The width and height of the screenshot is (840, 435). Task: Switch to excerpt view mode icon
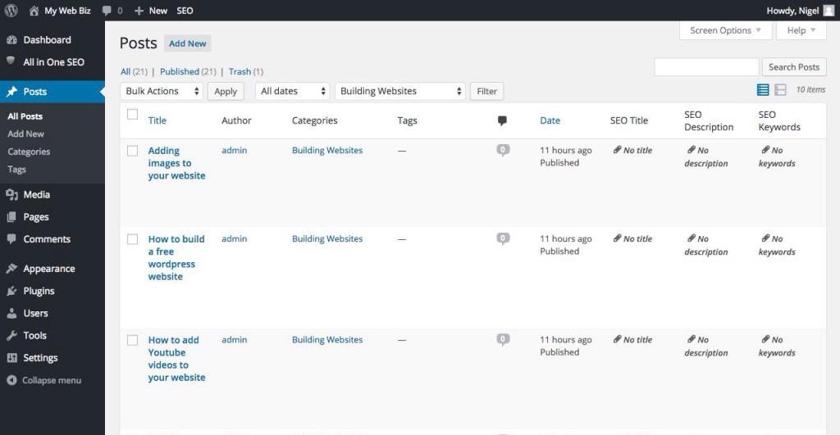781,90
